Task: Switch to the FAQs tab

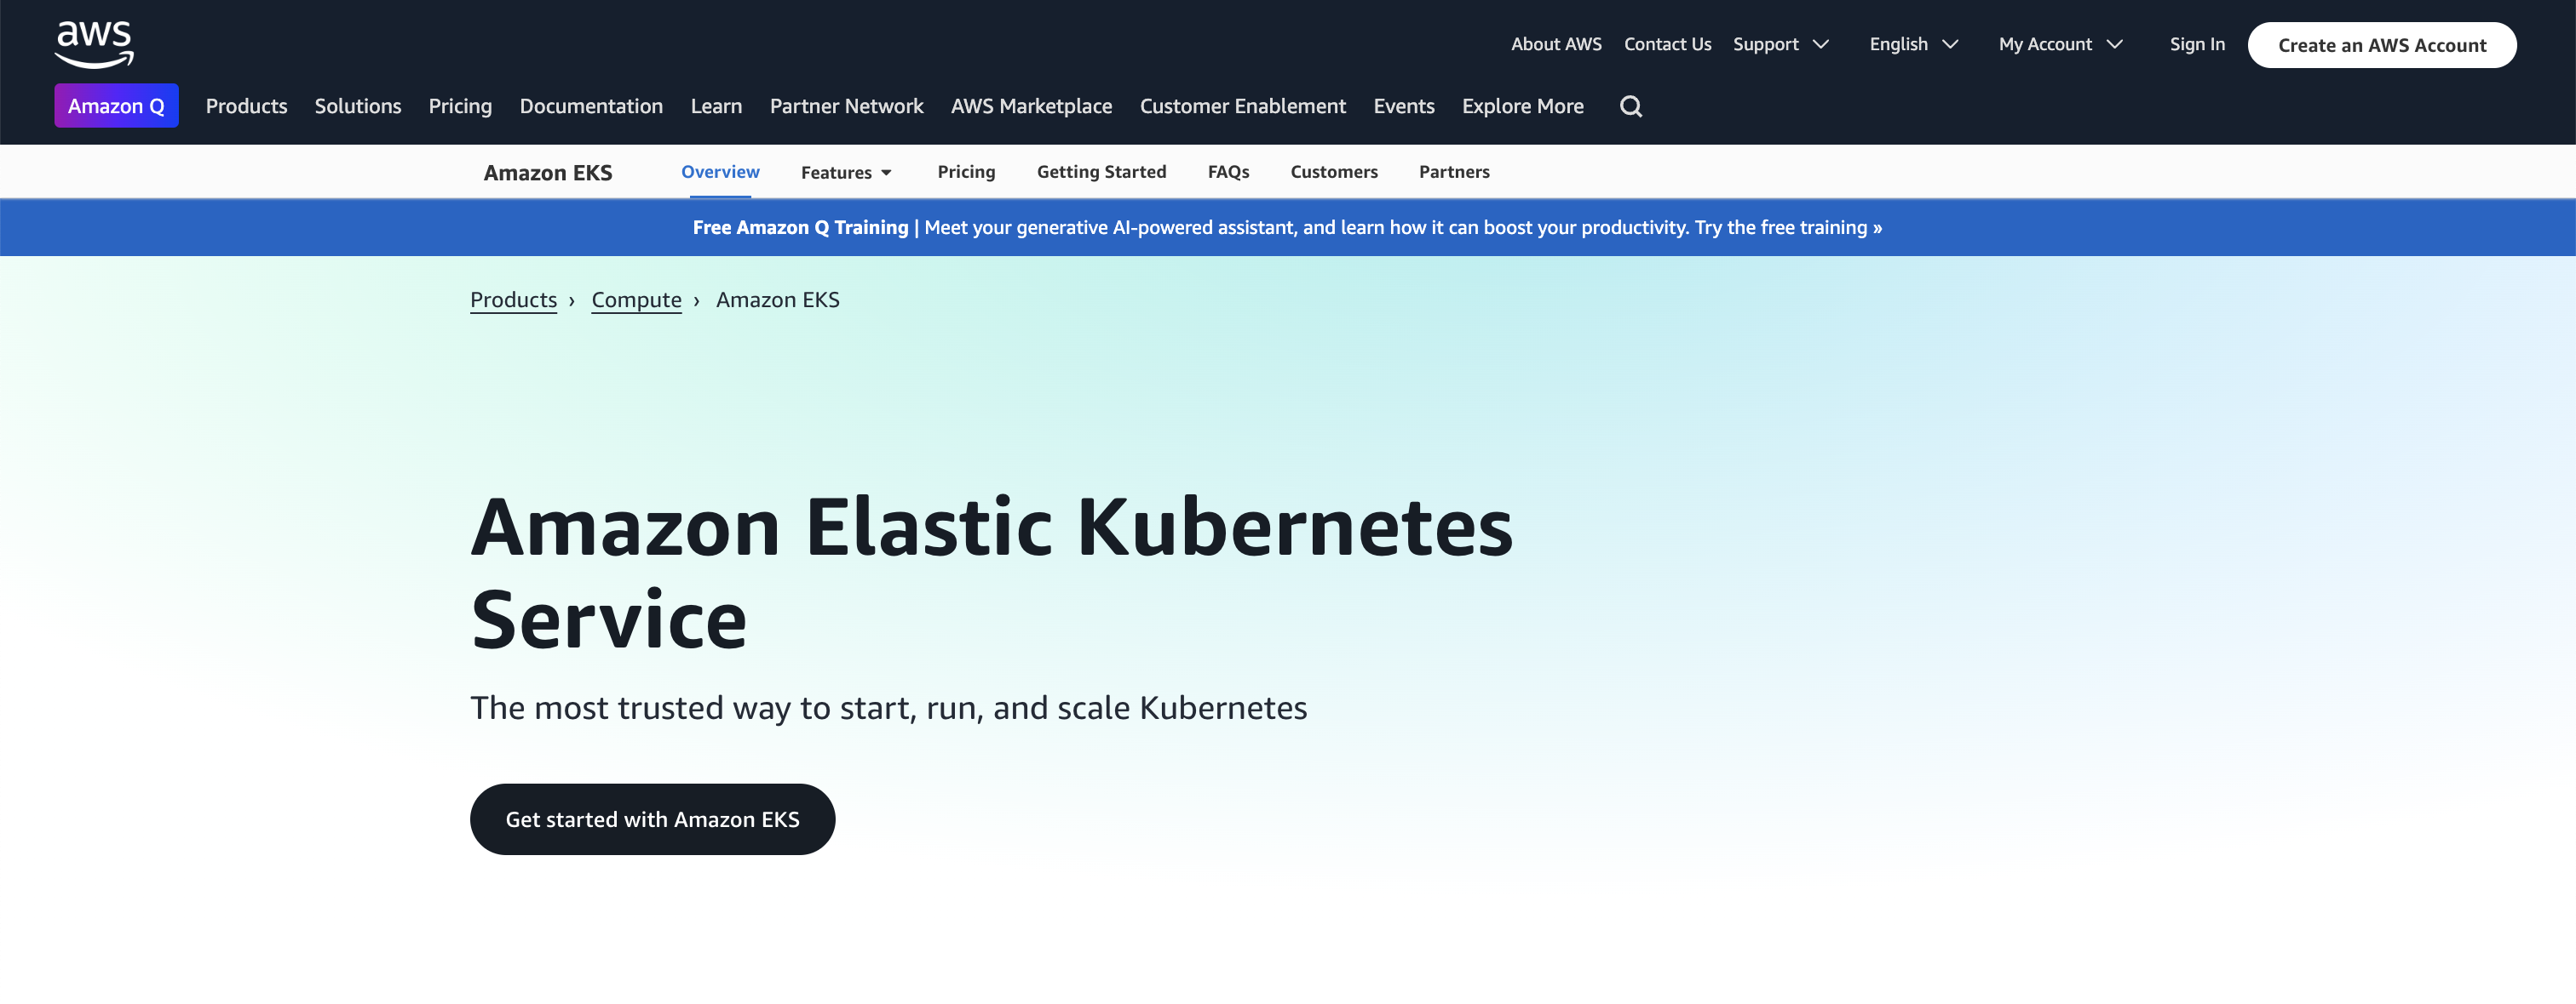Action: point(1228,172)
